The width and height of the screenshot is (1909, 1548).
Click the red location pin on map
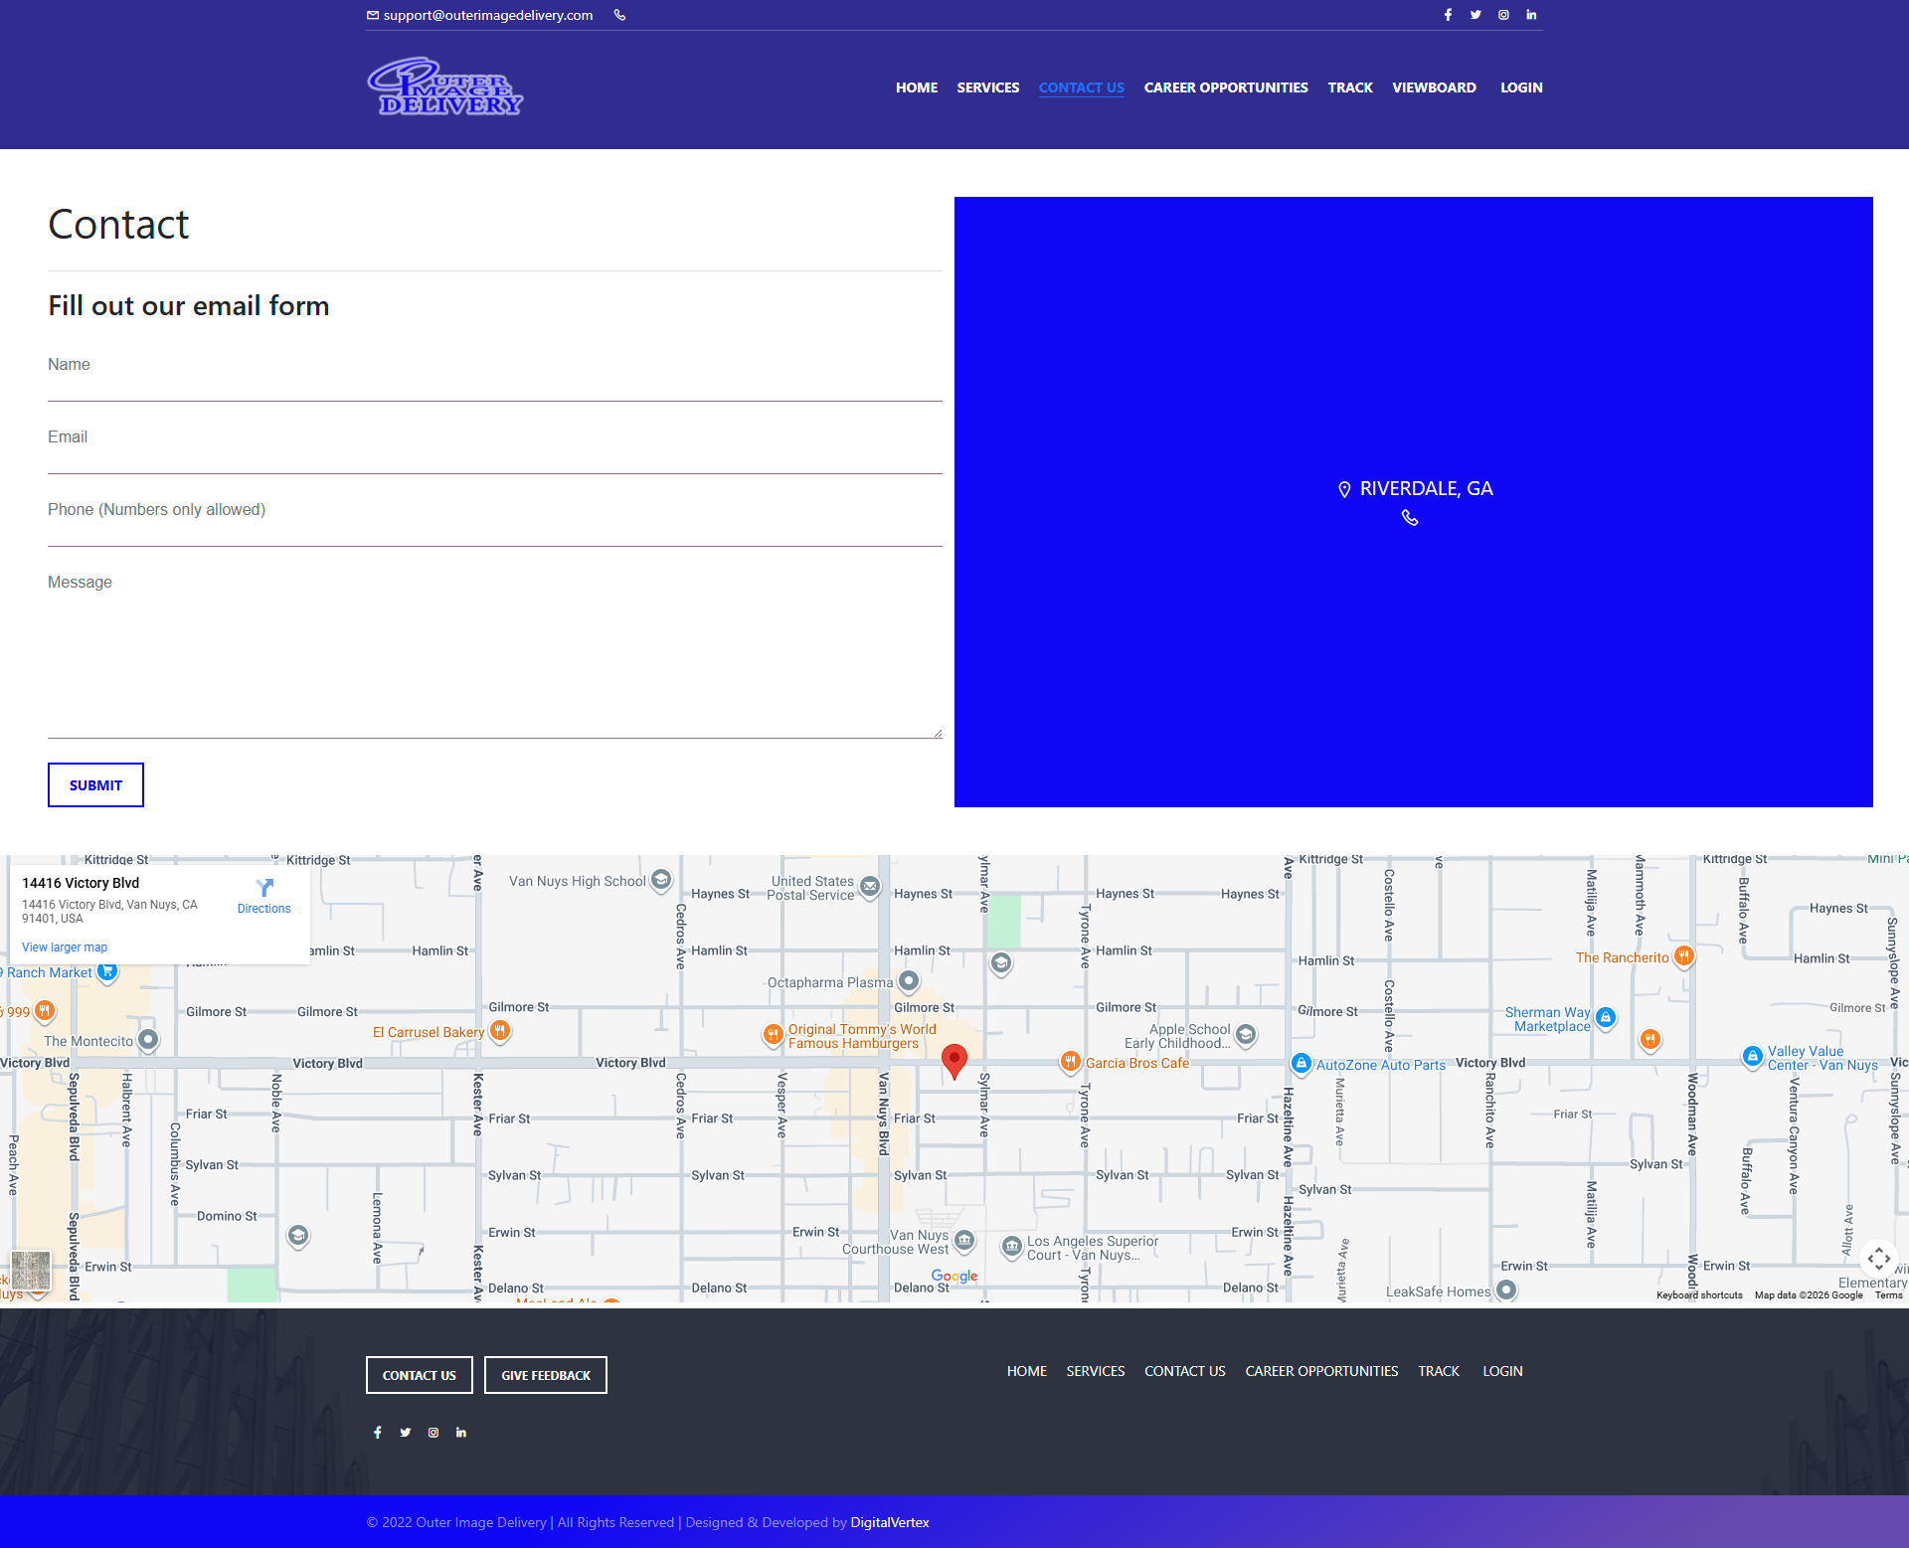(954, 1060)
